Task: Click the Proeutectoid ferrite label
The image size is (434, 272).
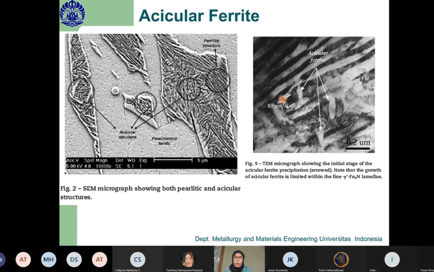Action: tap(164, 141)
